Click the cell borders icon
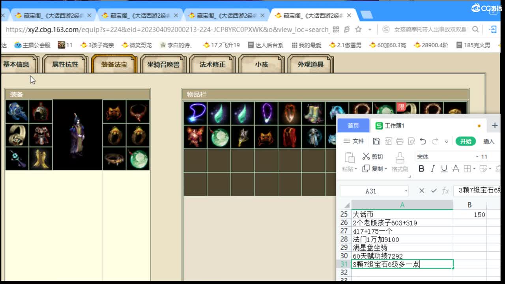Screen dimensions: 505x284 pyautogui.click(x=467, y=169)
